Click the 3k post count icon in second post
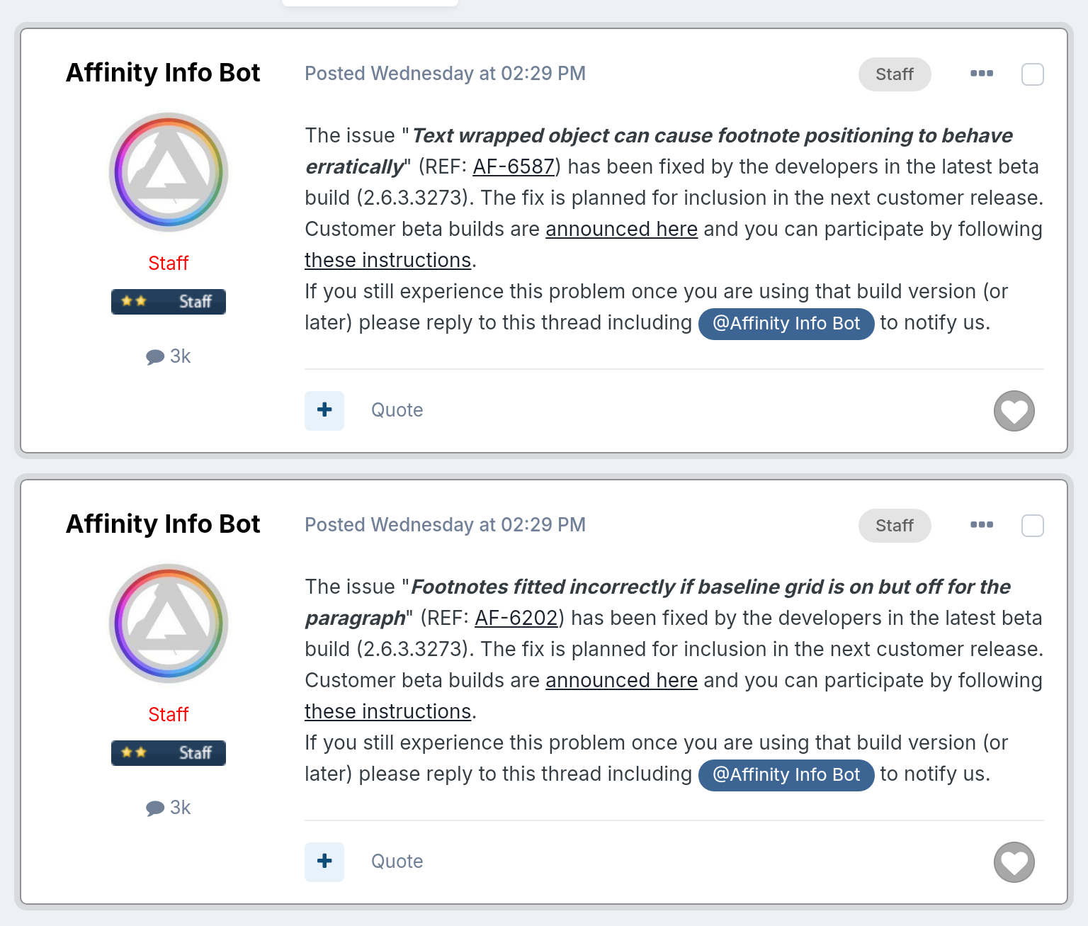 point(155,808)
